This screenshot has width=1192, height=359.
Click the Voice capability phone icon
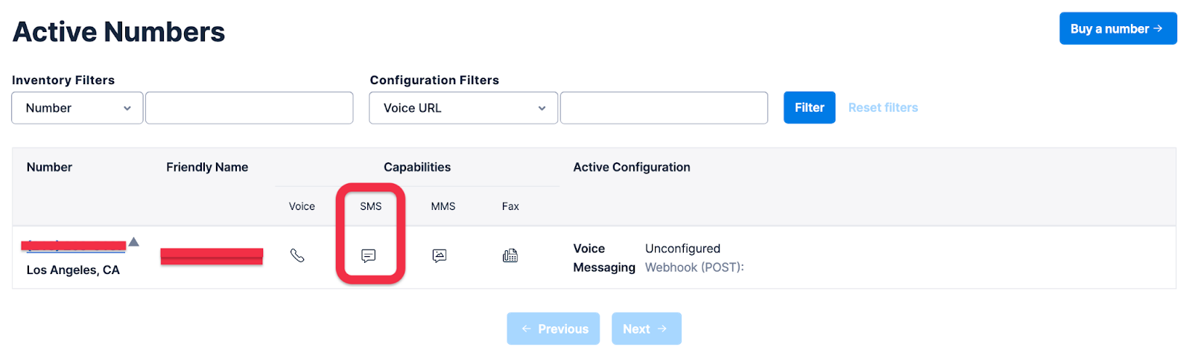297,255
